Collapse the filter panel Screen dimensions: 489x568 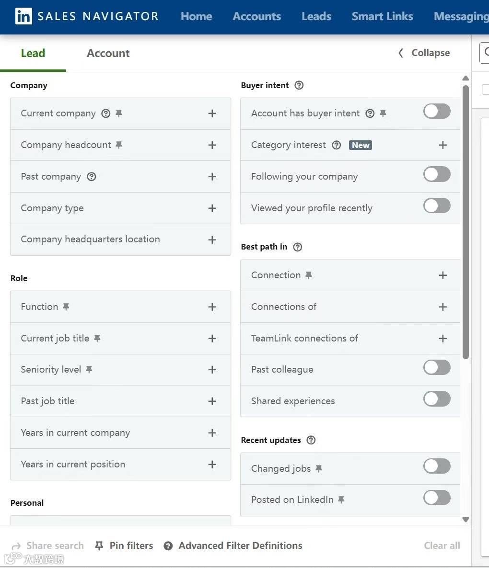pos(424,53)
